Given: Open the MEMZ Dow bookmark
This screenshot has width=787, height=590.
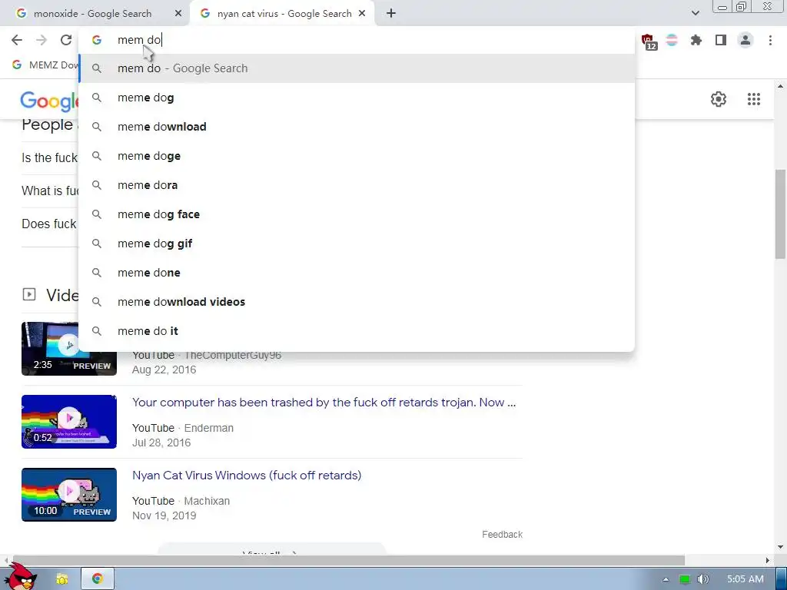Looking at the screenshot, I should tap(45, 65).
